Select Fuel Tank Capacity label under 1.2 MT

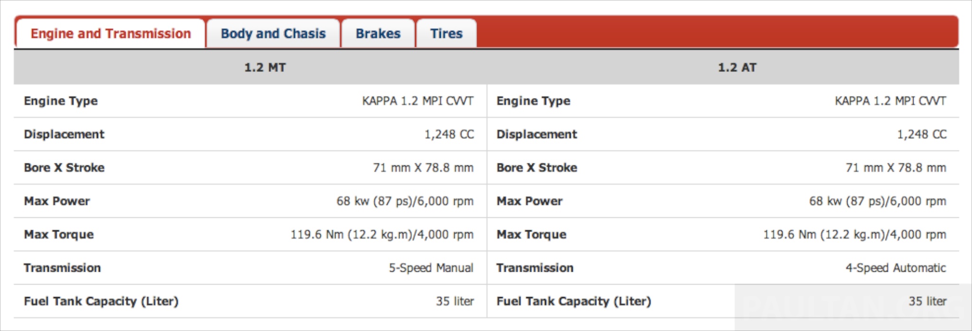click(x=101, y=301)
